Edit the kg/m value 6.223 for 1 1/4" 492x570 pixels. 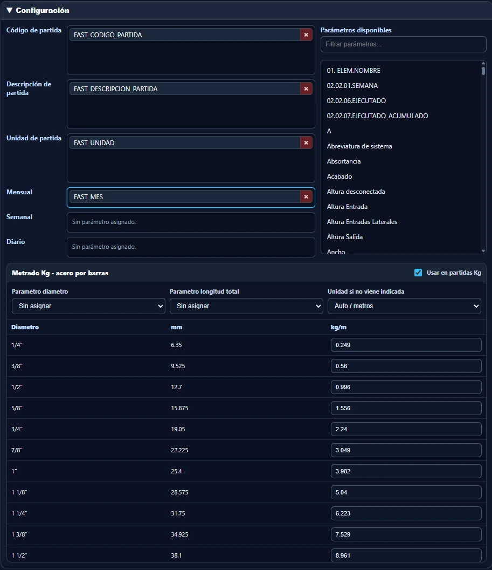tap(406, 514)
